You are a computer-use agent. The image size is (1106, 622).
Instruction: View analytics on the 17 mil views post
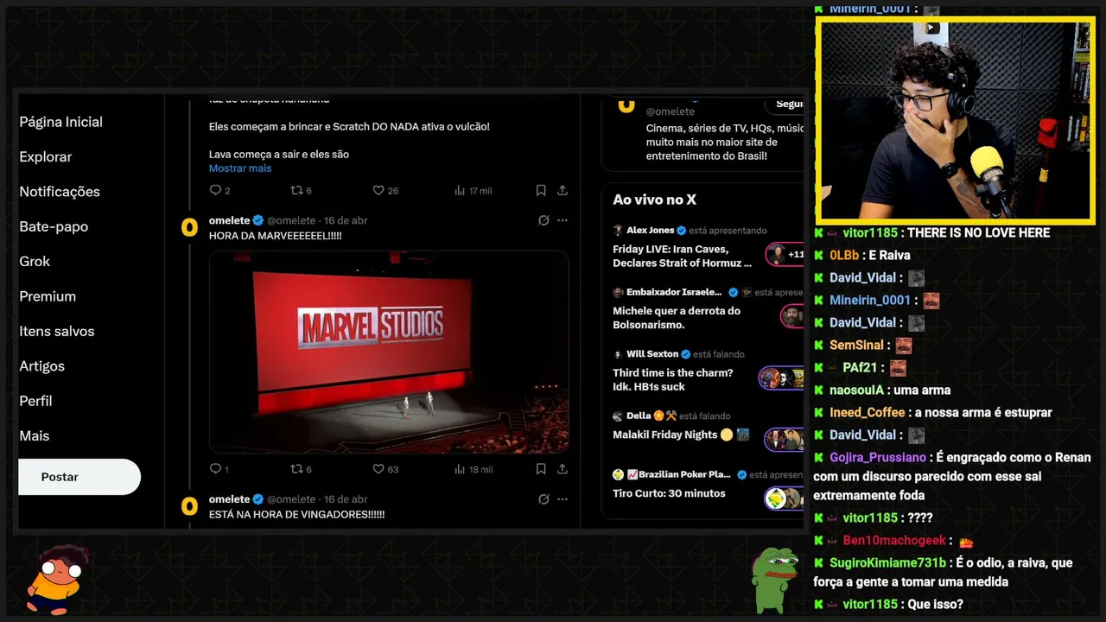click(473, 190)
